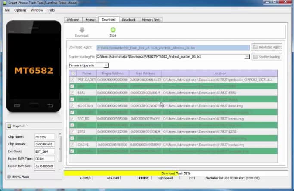Screen dimensions: 294x191
Task: Click the Download arrow icon
Action: coord(82,30)
